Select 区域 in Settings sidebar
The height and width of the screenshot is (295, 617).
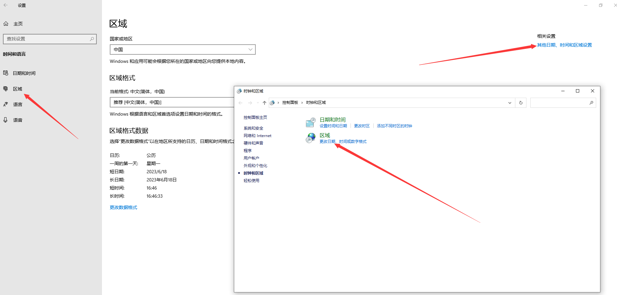tap(13, 89)
